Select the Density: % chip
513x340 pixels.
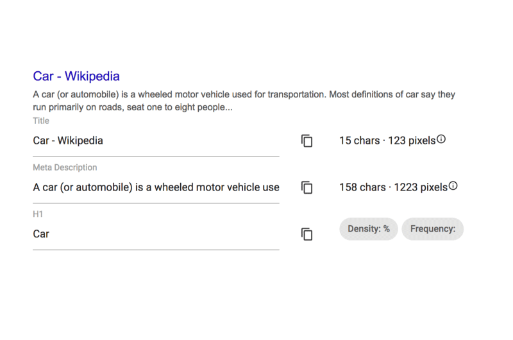pos(368,229)
